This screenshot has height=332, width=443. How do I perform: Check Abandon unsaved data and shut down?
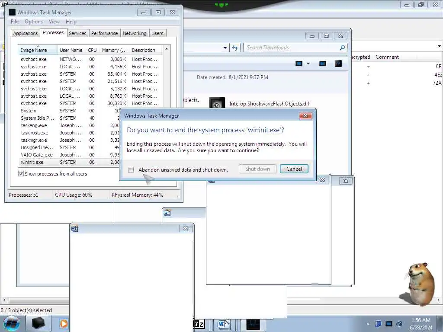pyautogui.click(x=131, y=169)
